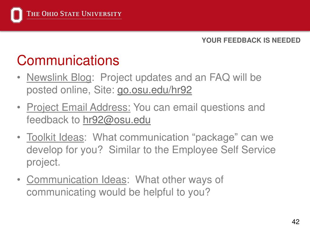Click the bullet beside Communication Ideas
Image resolution: width=310 pixels, height=233 pixels.
pyautogui.click(x=19, y=180)
